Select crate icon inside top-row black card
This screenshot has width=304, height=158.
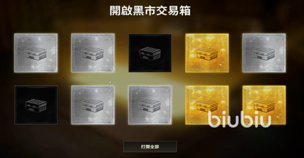click(150, 54)
